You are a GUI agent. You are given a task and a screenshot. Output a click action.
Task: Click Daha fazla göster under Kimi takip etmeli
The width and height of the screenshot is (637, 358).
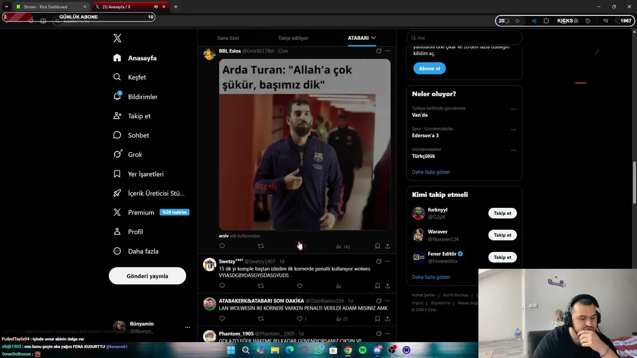click(431, 277)
